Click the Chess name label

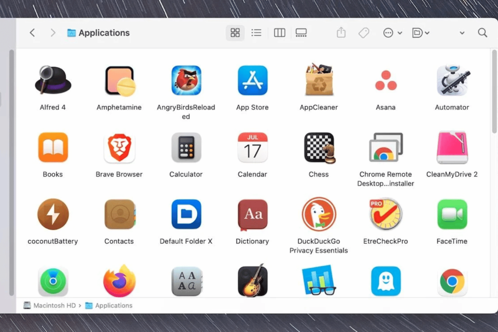tap(319, 174)
